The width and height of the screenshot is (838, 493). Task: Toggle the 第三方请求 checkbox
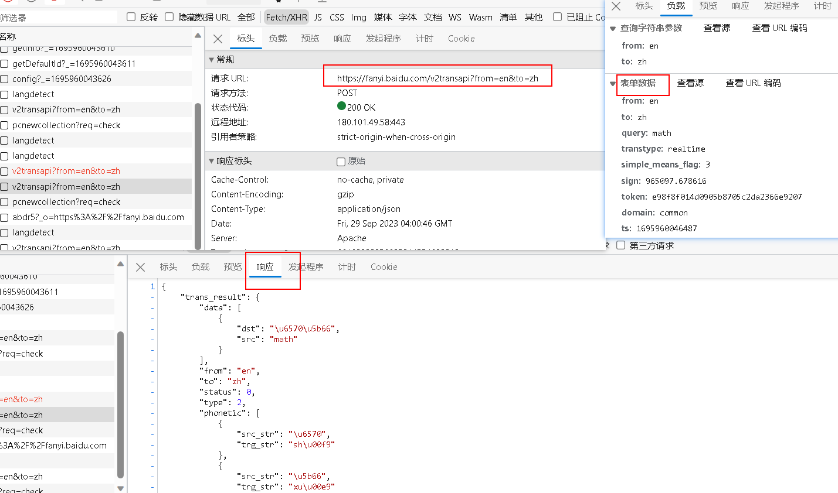coord(621,245)
